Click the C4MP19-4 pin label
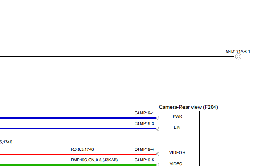The height and width of the screenshot is (166, 259). [x=144, y=149]
